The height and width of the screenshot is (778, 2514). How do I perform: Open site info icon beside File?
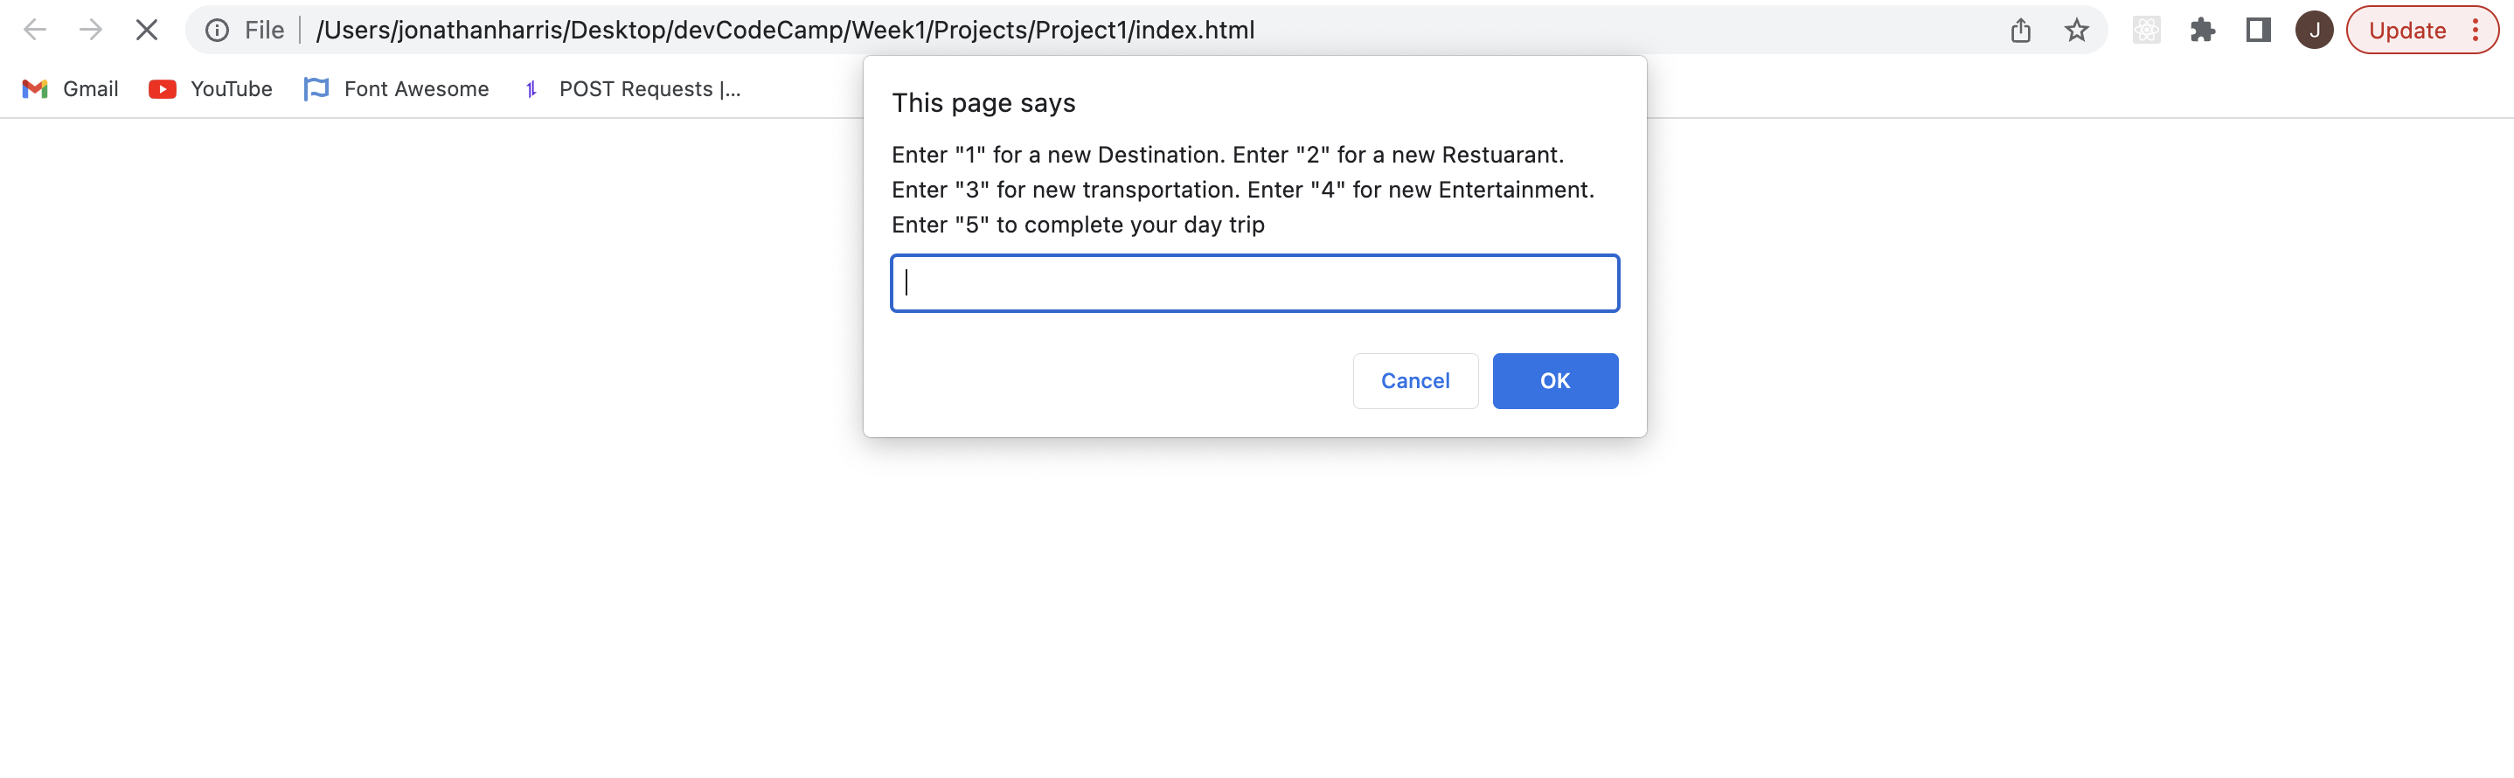click(217, 31)
